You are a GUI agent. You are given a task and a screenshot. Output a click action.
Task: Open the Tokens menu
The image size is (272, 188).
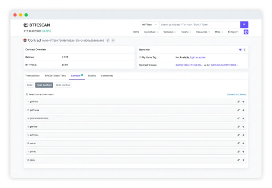(186, 32)
